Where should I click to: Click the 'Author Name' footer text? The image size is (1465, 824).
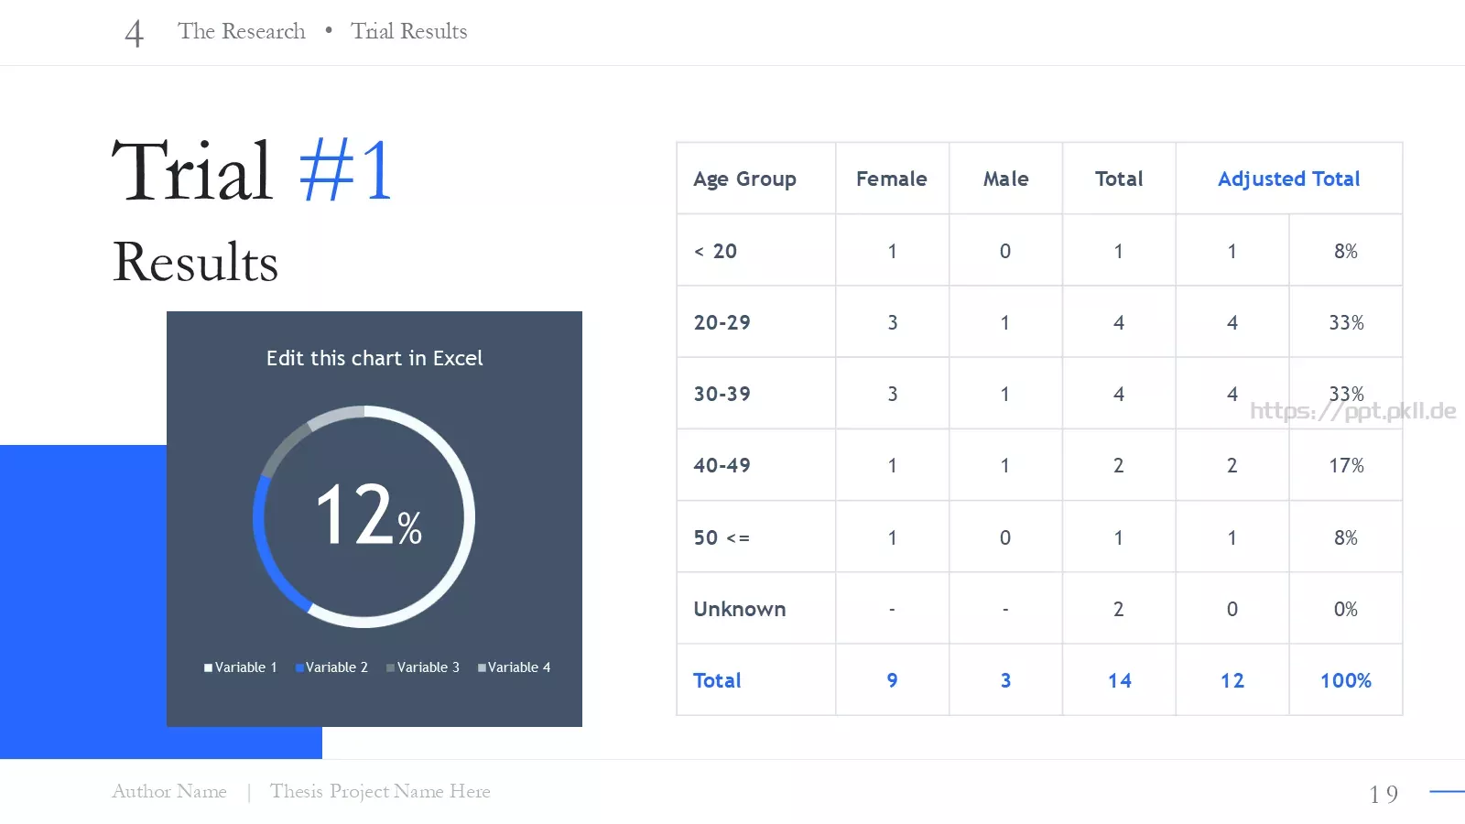click(x=169, y=791)
